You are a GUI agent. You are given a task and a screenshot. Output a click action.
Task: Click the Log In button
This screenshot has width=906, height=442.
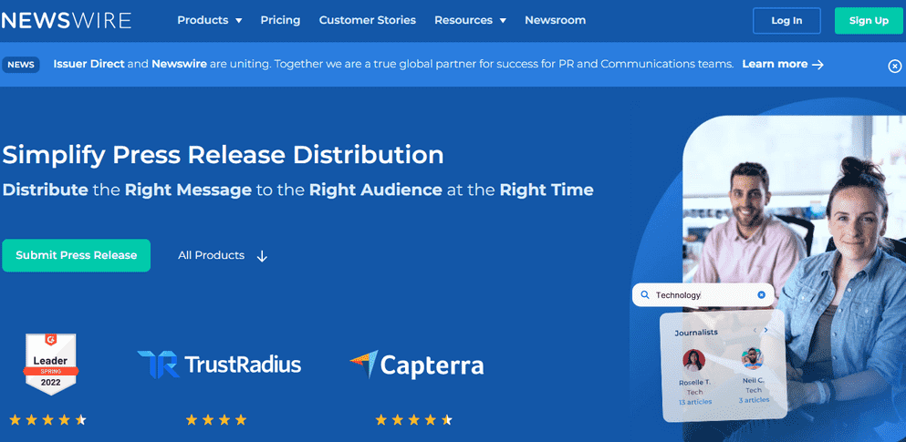tap(786, 21)
